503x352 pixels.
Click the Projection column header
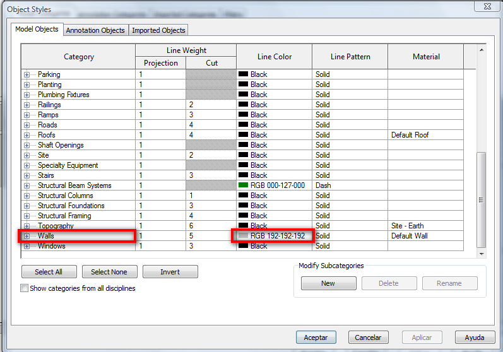point(161,63)
